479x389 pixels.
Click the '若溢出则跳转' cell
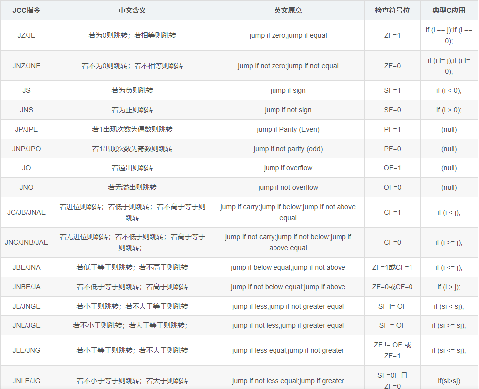(x=132, y=168)
